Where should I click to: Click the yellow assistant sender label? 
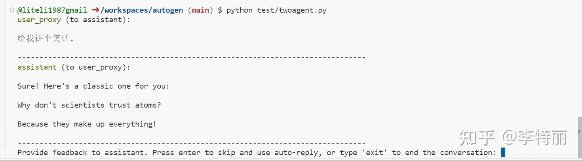37,67
